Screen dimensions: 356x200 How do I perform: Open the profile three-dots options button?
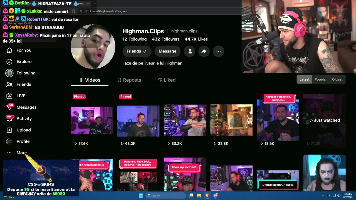coord(219,51)
